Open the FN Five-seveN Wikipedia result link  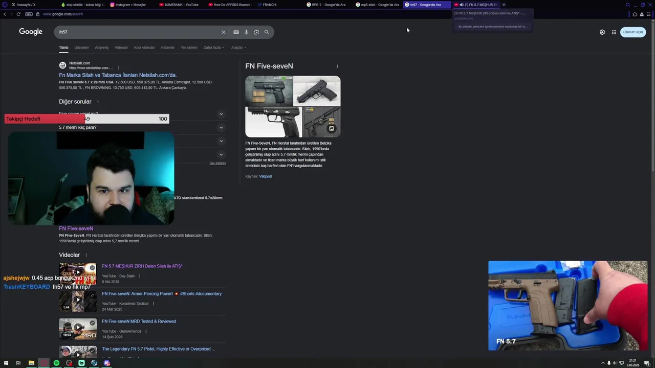[x=76, y=228]
